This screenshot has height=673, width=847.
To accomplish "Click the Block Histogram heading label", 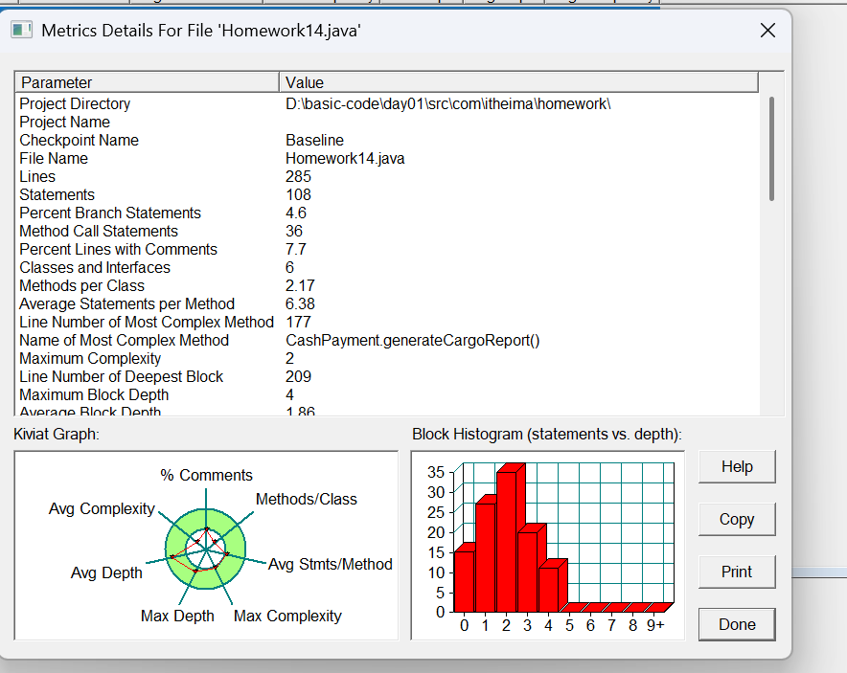I will [x=547, y=434].
